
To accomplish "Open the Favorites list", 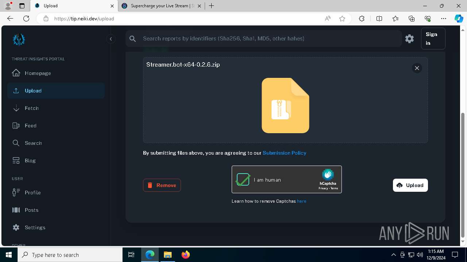I will tap(395, 19).
